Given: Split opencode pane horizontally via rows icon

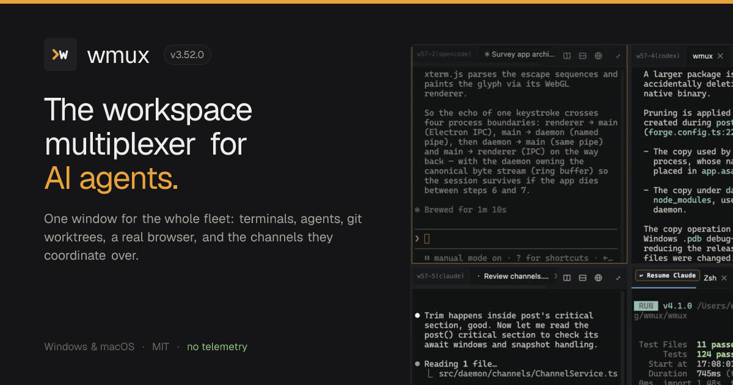Looking at the screenshot, I should click(x=583, y=56).
